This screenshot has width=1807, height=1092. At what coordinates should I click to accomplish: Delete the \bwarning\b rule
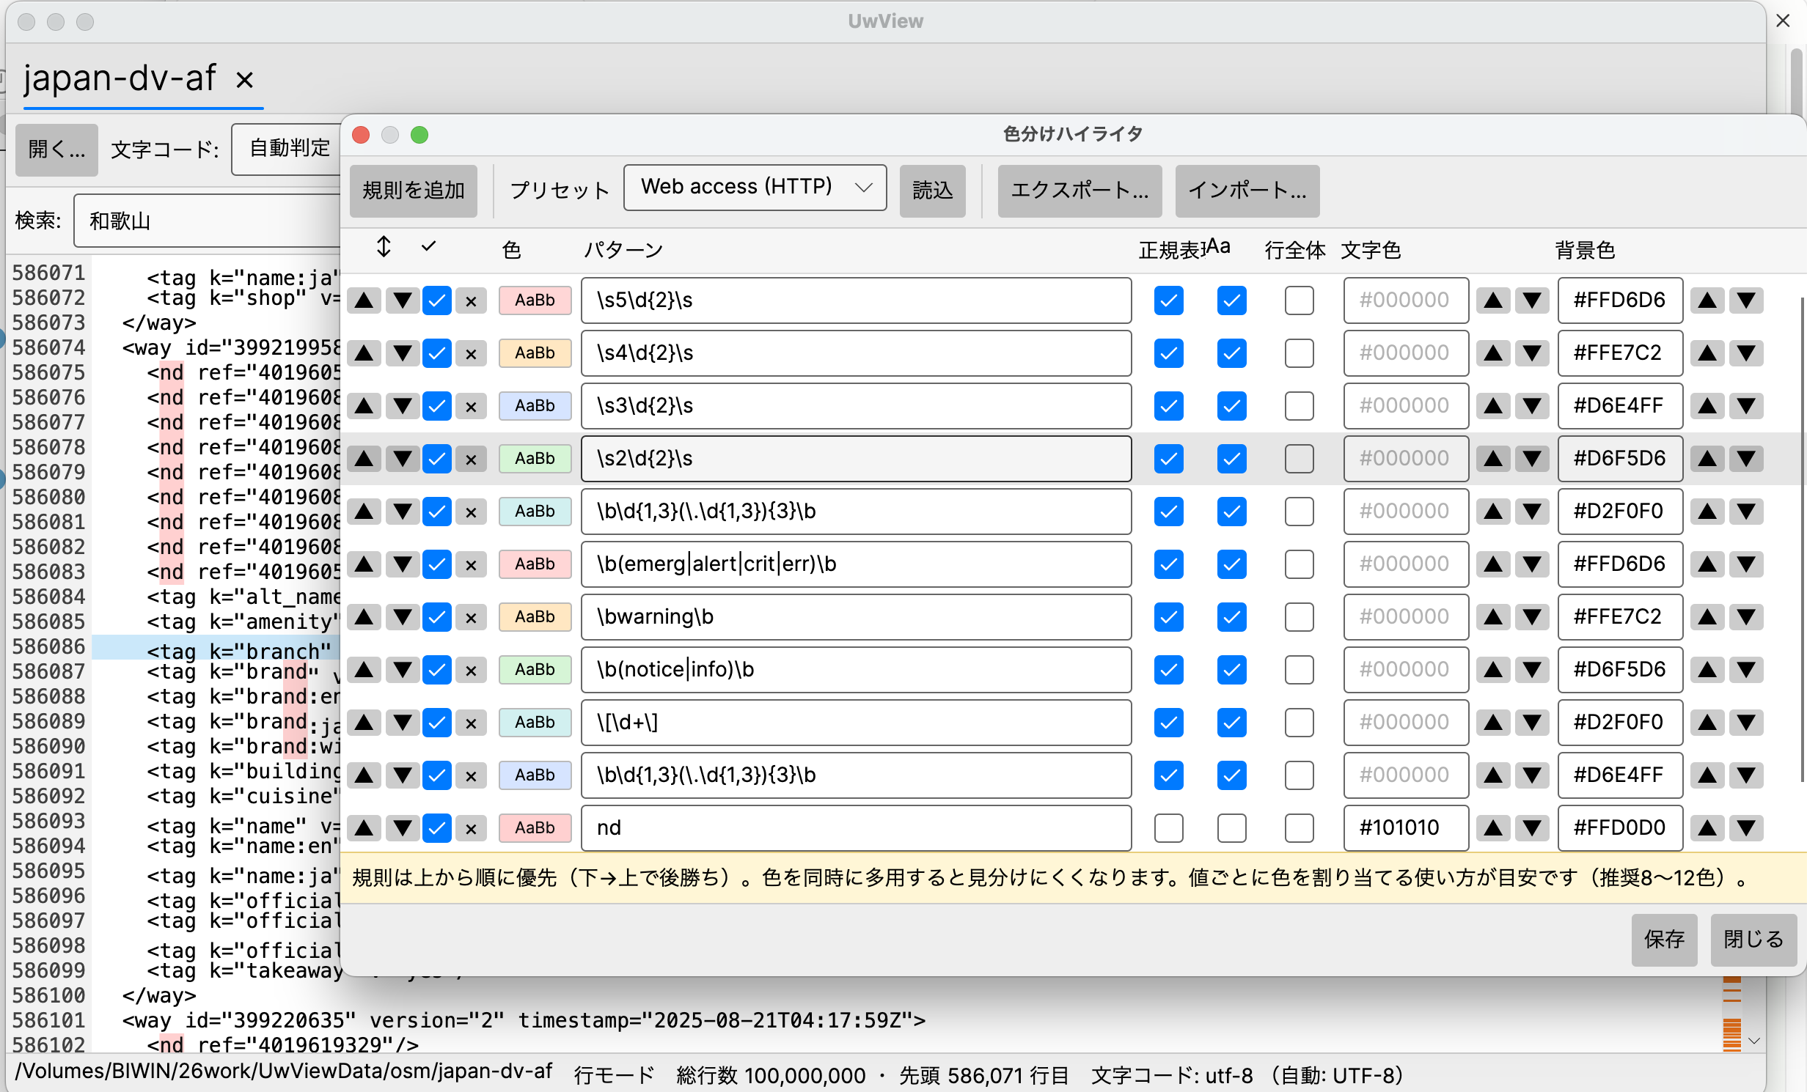coord(471,617)
